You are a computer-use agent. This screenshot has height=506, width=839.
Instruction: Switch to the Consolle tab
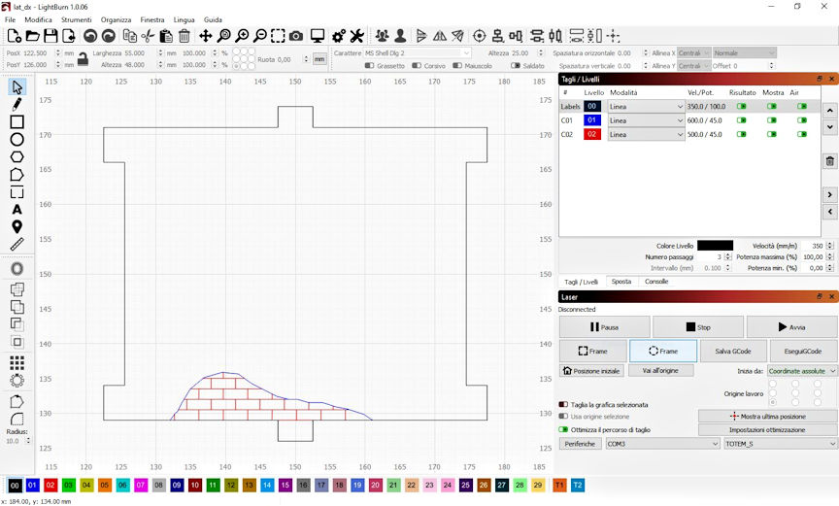point(656,282)
